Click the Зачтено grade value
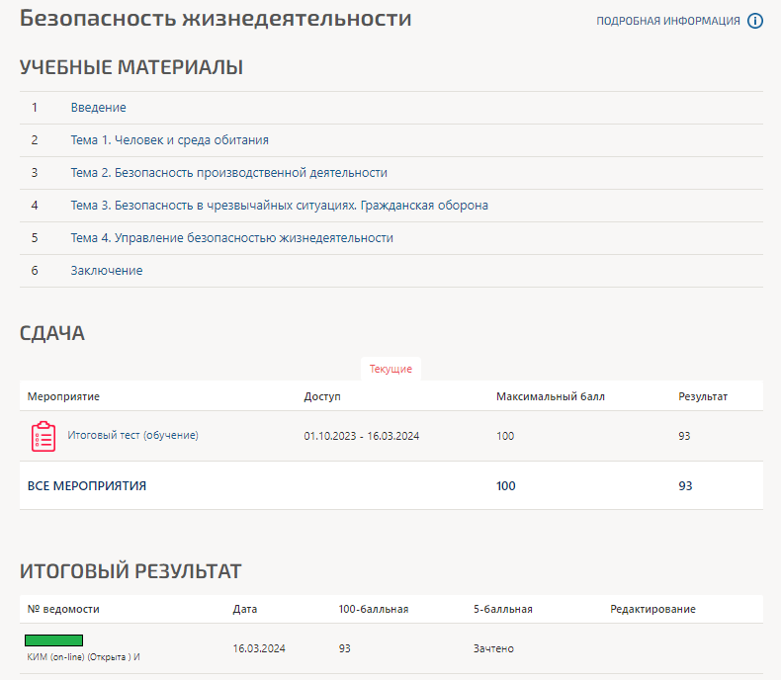Image resolution: width=781 pixels, height=680 pixels. (493, 648)
